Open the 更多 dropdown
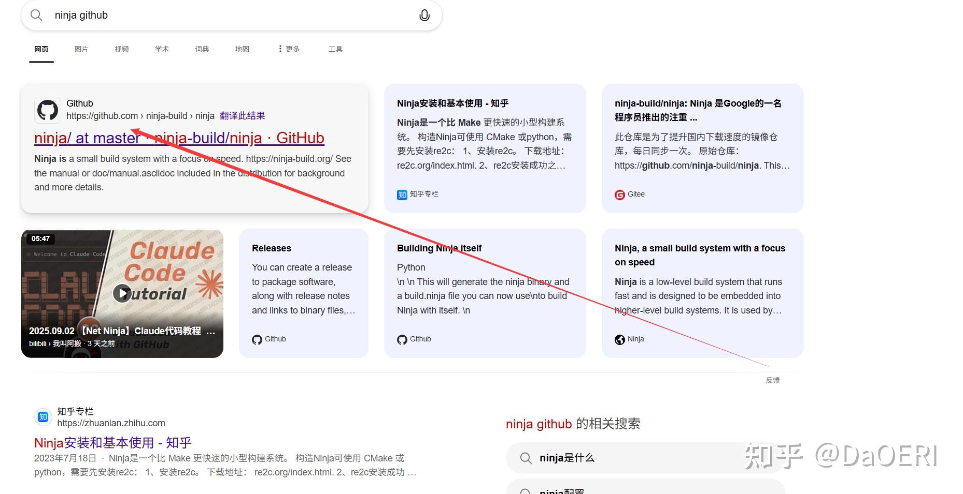The image size is (963, 494). coord(288,49)
